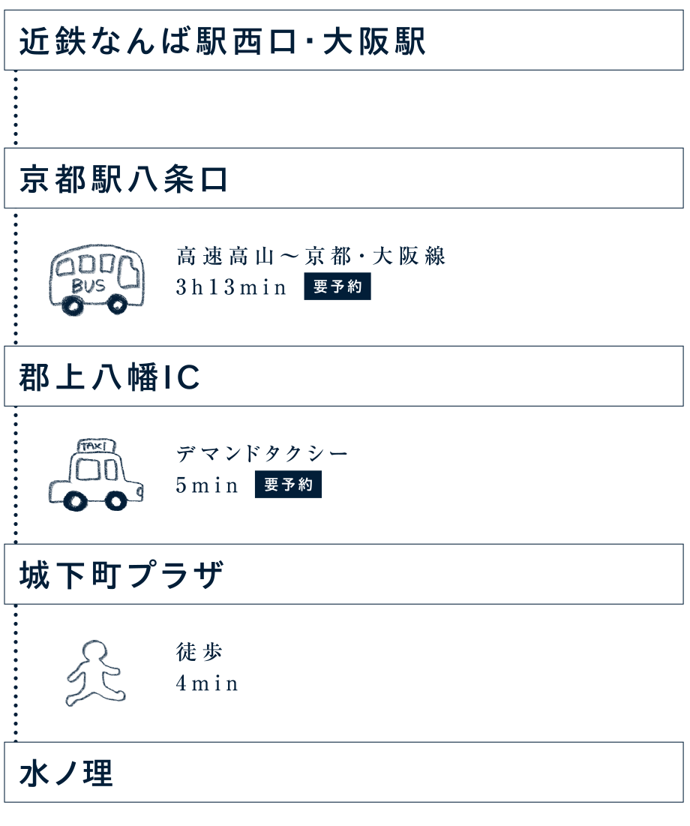Viewport: 690px width, 826px height.
Task: Select the 近鉄なんば駅西口・大阪駅 station box
Action: click(x=344, y=40)
